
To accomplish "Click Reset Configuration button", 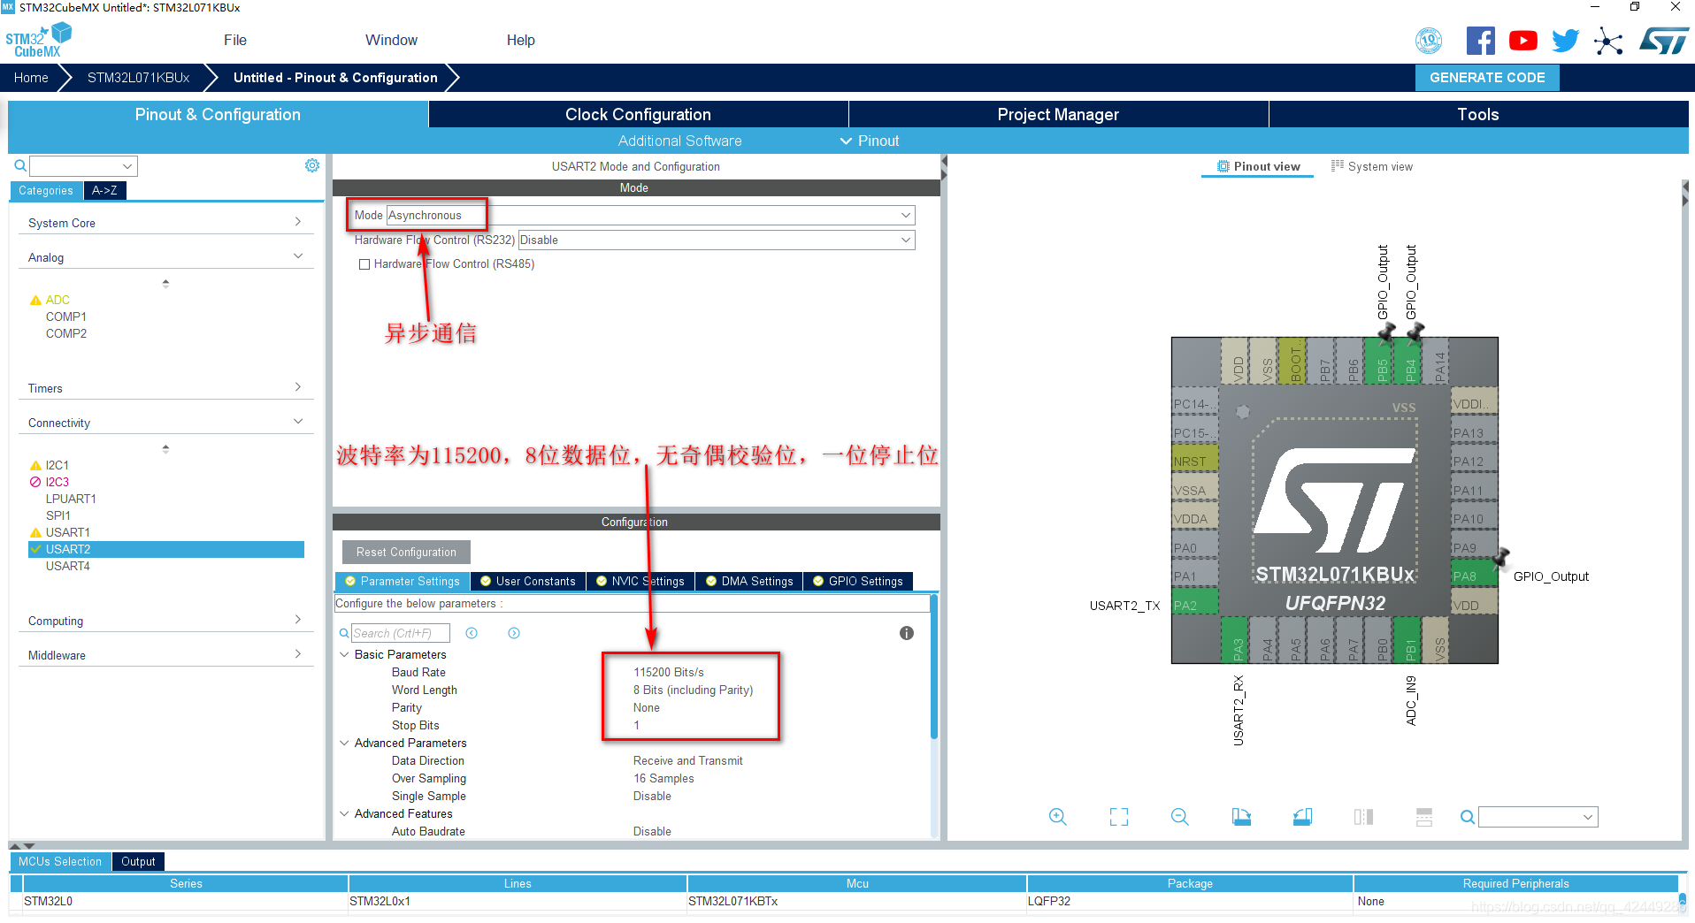I will click(x=406, y=552).
